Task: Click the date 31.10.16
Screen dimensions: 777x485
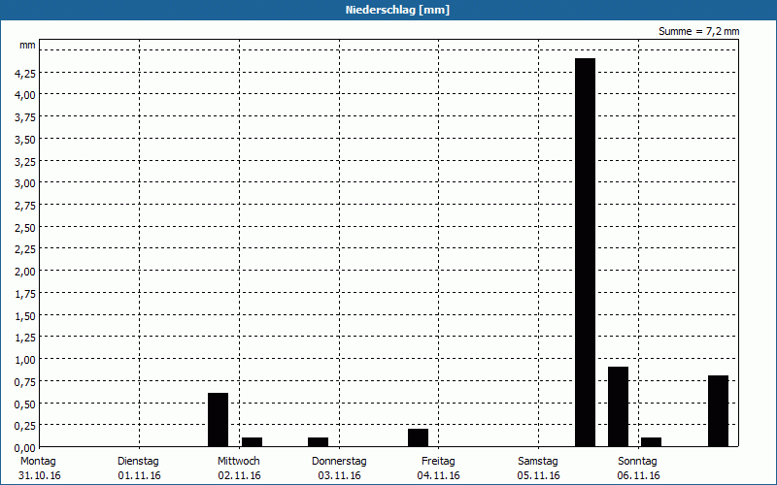Action: [x=40, y=476]
